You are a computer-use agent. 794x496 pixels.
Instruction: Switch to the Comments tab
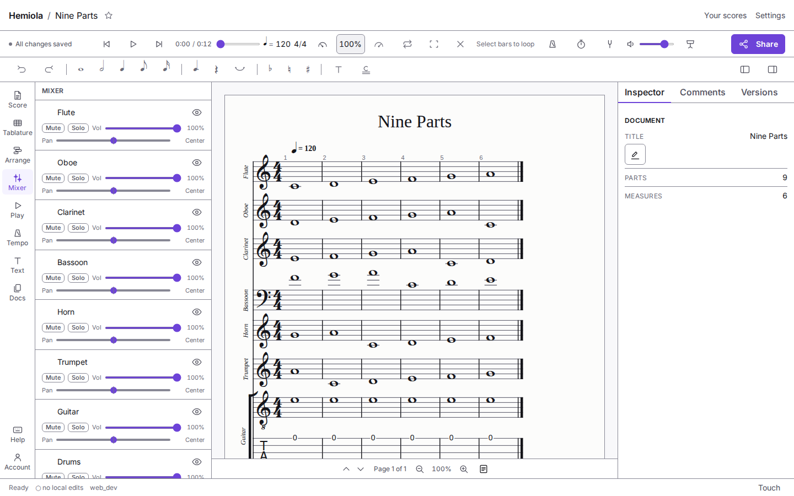click(702, 93)
